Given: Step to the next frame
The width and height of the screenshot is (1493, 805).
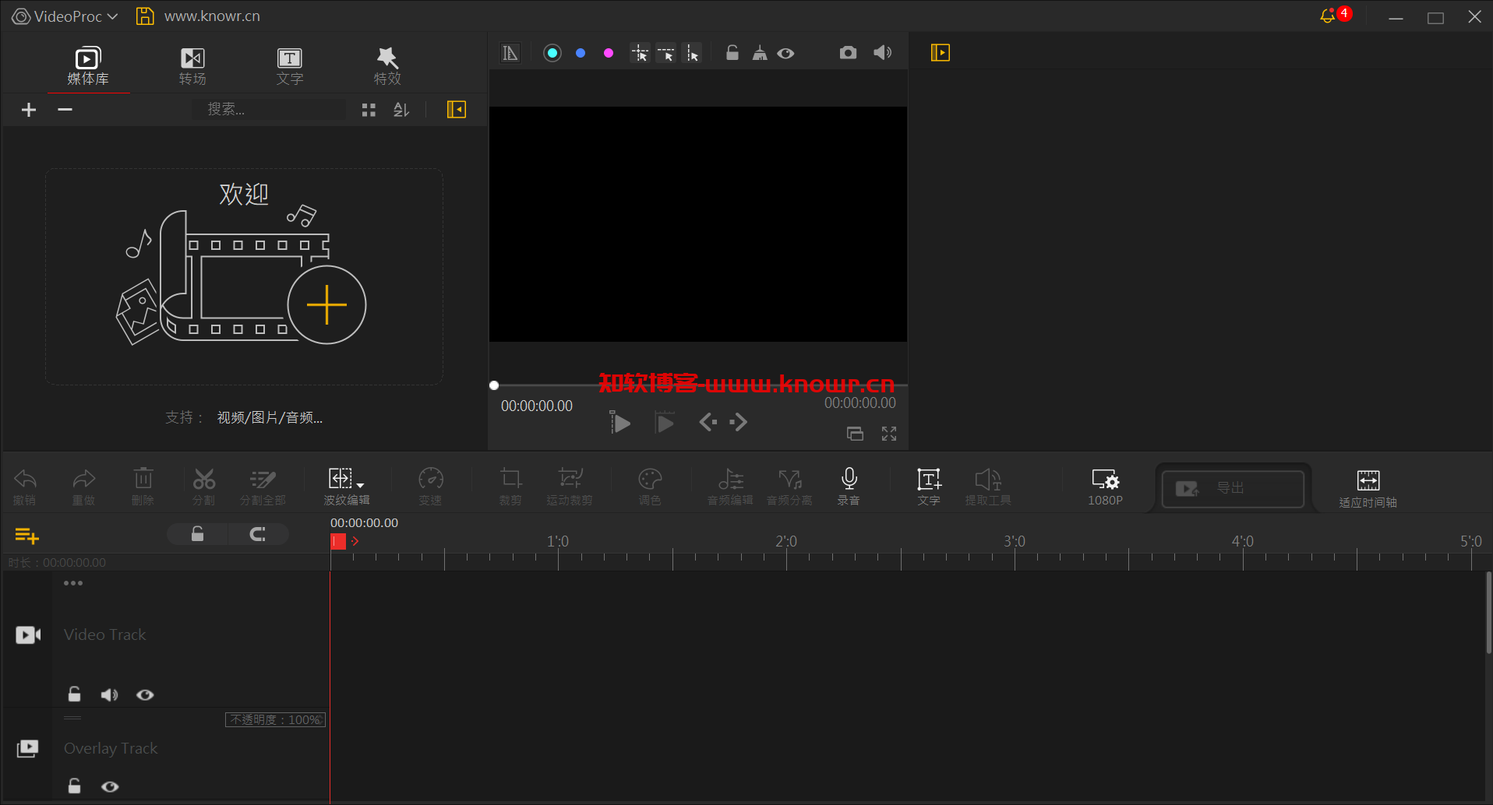Looking at the screenshot, I should pos(739,422).
